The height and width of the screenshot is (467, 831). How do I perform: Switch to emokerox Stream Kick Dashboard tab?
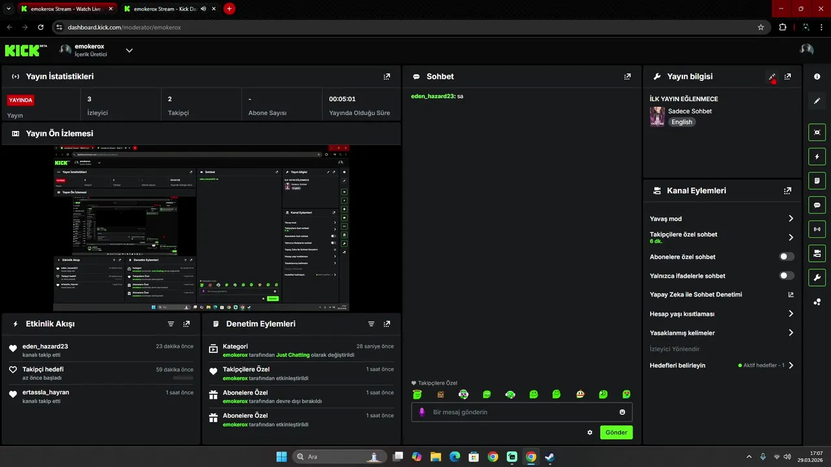click(x=170, y=9)
